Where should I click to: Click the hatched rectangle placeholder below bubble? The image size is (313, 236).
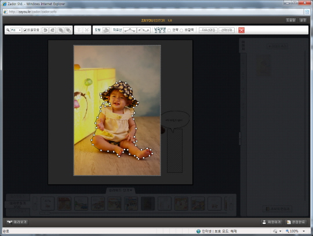click(x=174, y=151)
